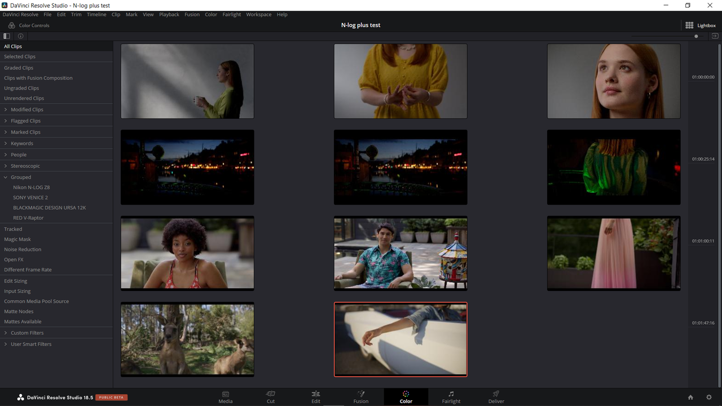The width and height of the screenshot is (722, 406).
Task: Open the Fairlight audio page
Action: (x=451, y=397)
